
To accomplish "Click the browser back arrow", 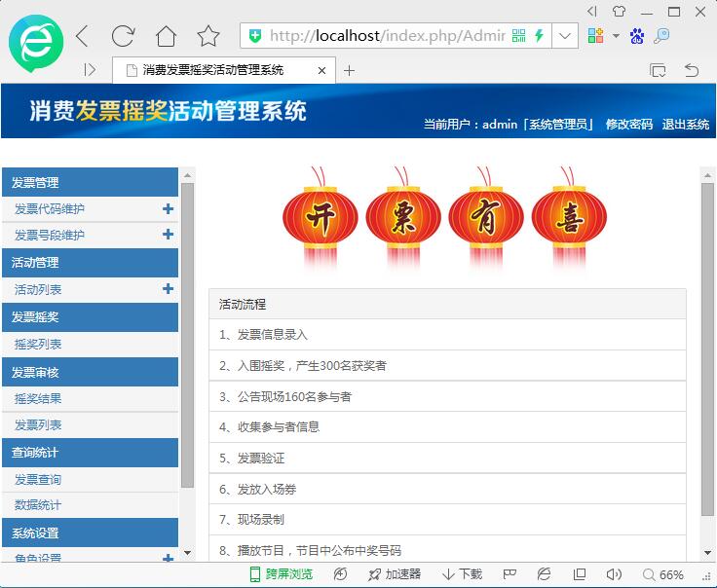I will (x=82, y=36).
